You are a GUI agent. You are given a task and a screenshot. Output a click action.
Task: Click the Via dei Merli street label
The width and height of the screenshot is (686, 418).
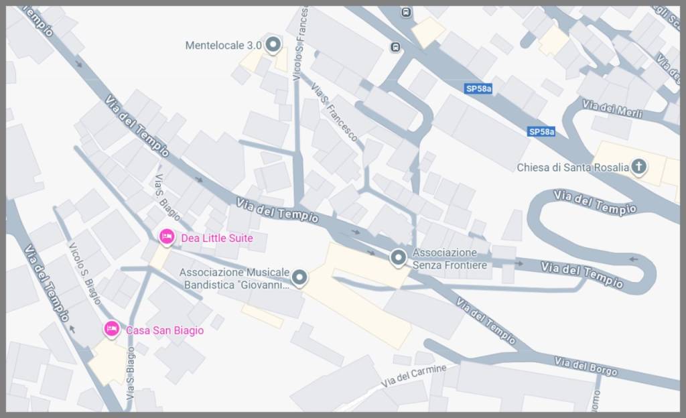(x=612, y=109)
